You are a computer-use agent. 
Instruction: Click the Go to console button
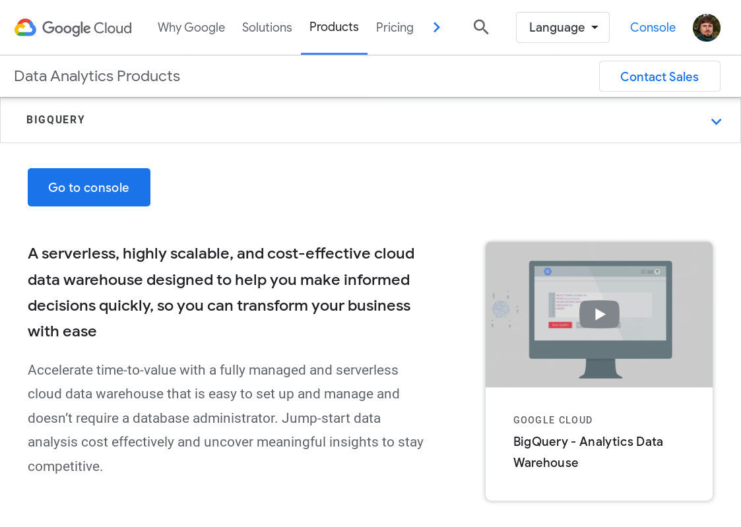(x=89, y=187)
